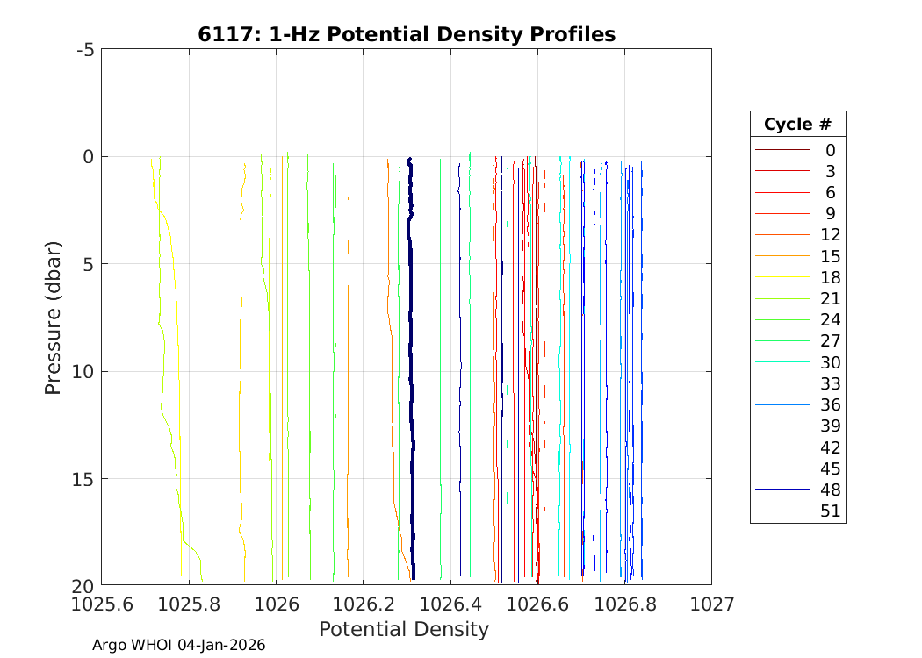This screenshot has width=922, height=658.
Task: Click the legend line swatch for cycle 21
Action: click(782, 299)
